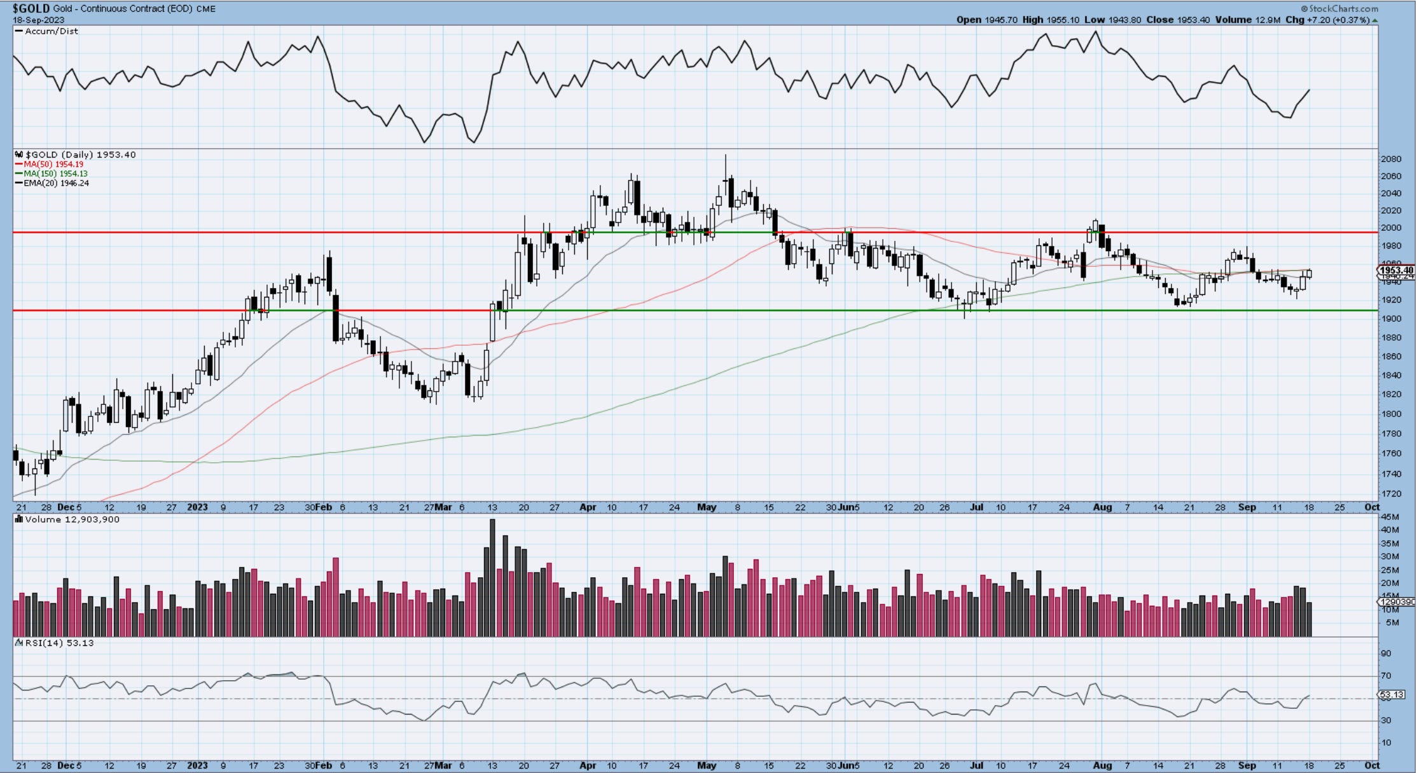
Task: Click the current price tag 1953.40
Action: (x=1395, y=270)
